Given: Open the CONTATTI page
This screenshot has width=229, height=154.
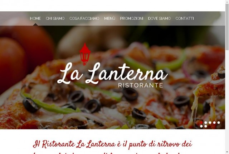Looking at the screenshot, I should 185,18.
